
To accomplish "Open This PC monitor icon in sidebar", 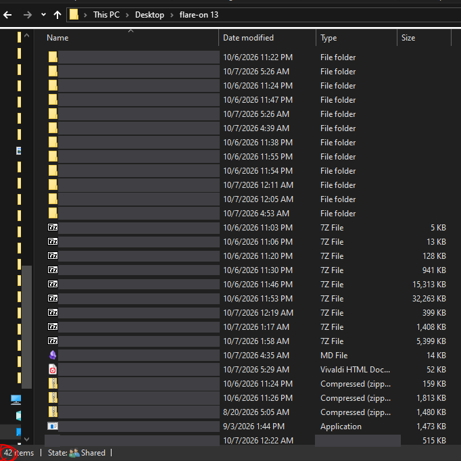I will (x=16, y=399).
